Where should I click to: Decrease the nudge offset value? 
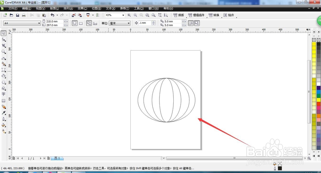coord(153,24)
